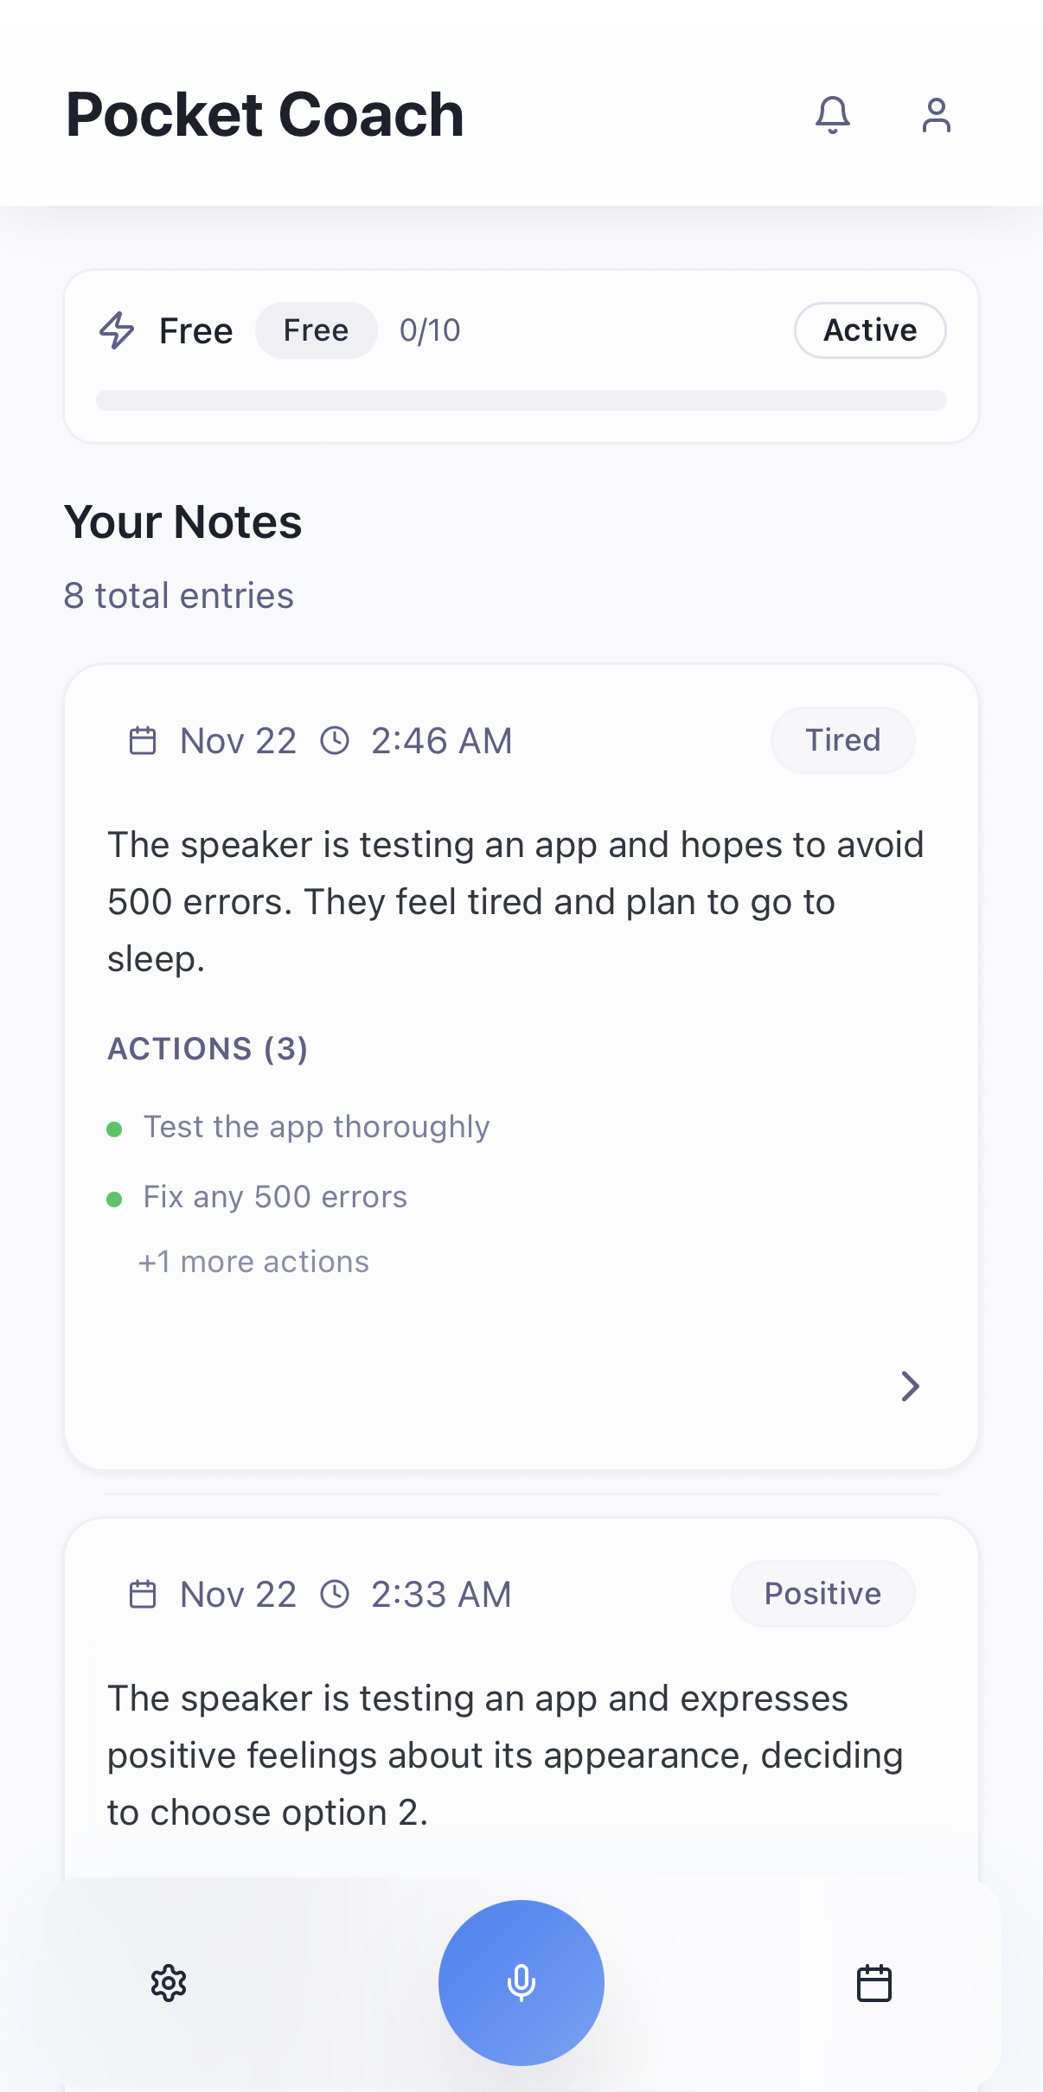Open the user profile icon
Image resolution: width=1043 pixels, height=2092 pixels.
tap(935, 115)
